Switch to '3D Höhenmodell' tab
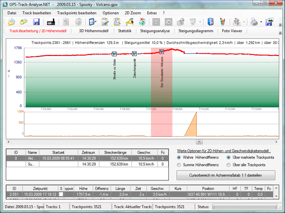The image size is (285, 213). (93, 31)
